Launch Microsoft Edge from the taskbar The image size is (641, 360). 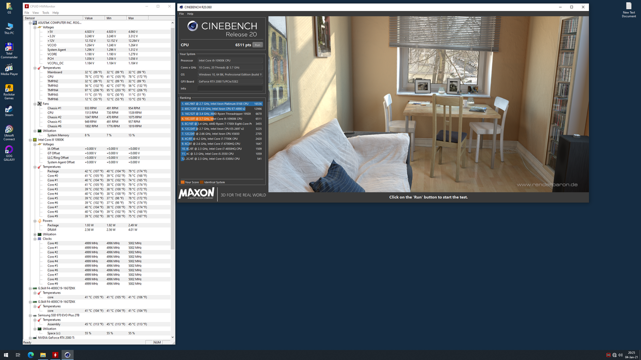pyautogui.click(x=31, y=355)
